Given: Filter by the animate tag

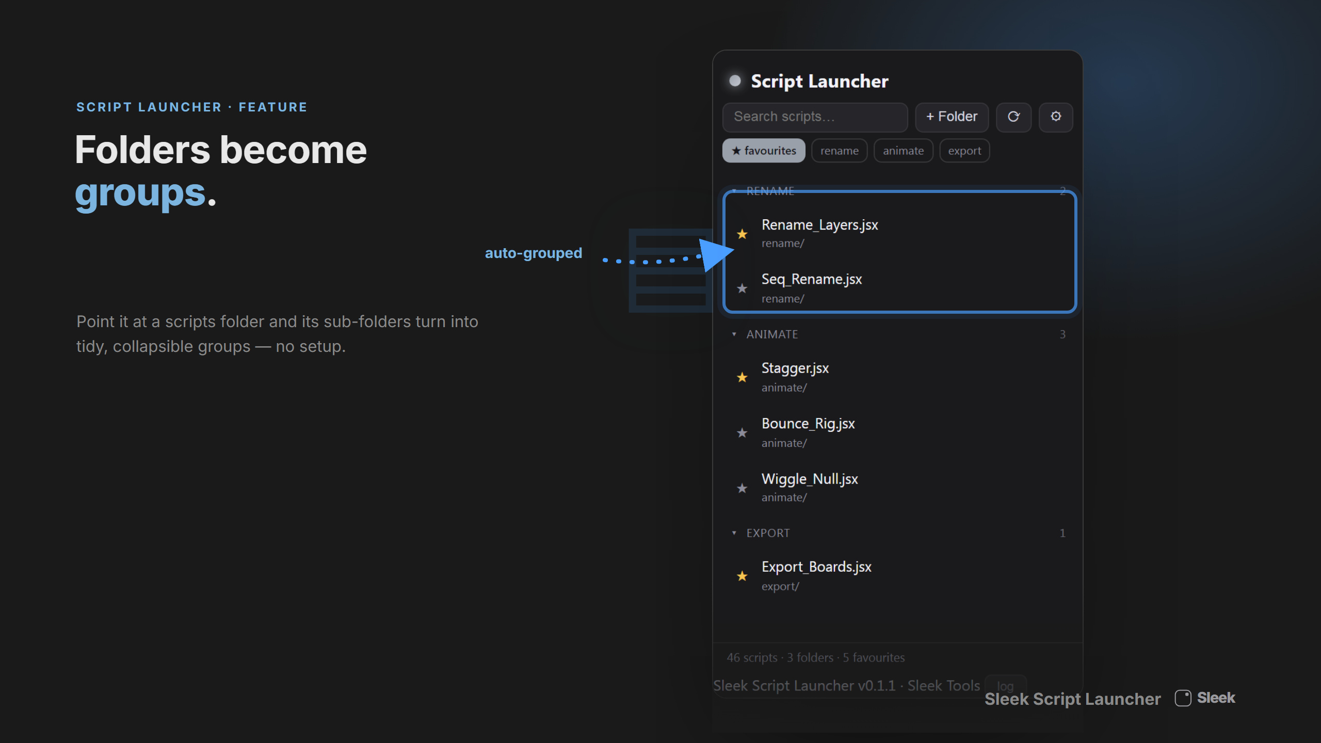Looking at the screenshot, I should click(x=903, y=151).
